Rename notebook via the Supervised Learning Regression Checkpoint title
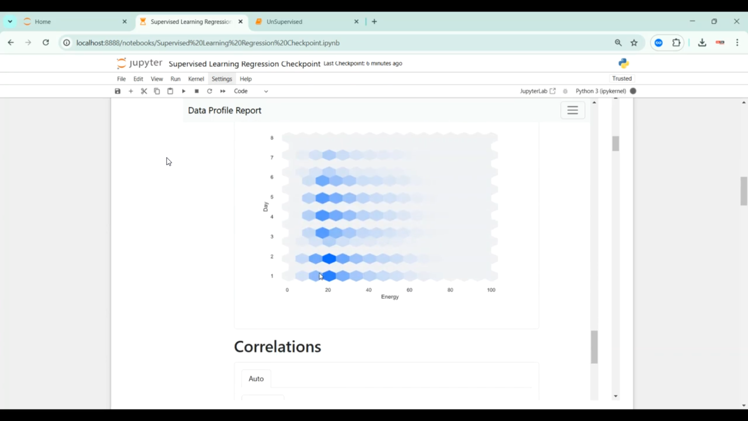 244,64
